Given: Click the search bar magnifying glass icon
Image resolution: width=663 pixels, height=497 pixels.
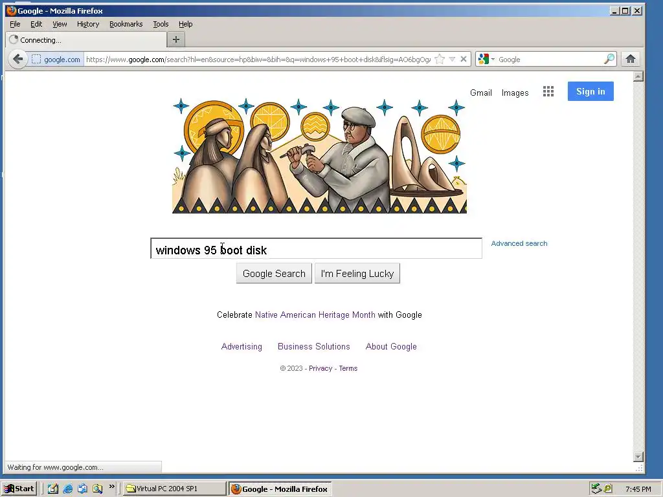Looking at the screenshot, I should 609,59.
